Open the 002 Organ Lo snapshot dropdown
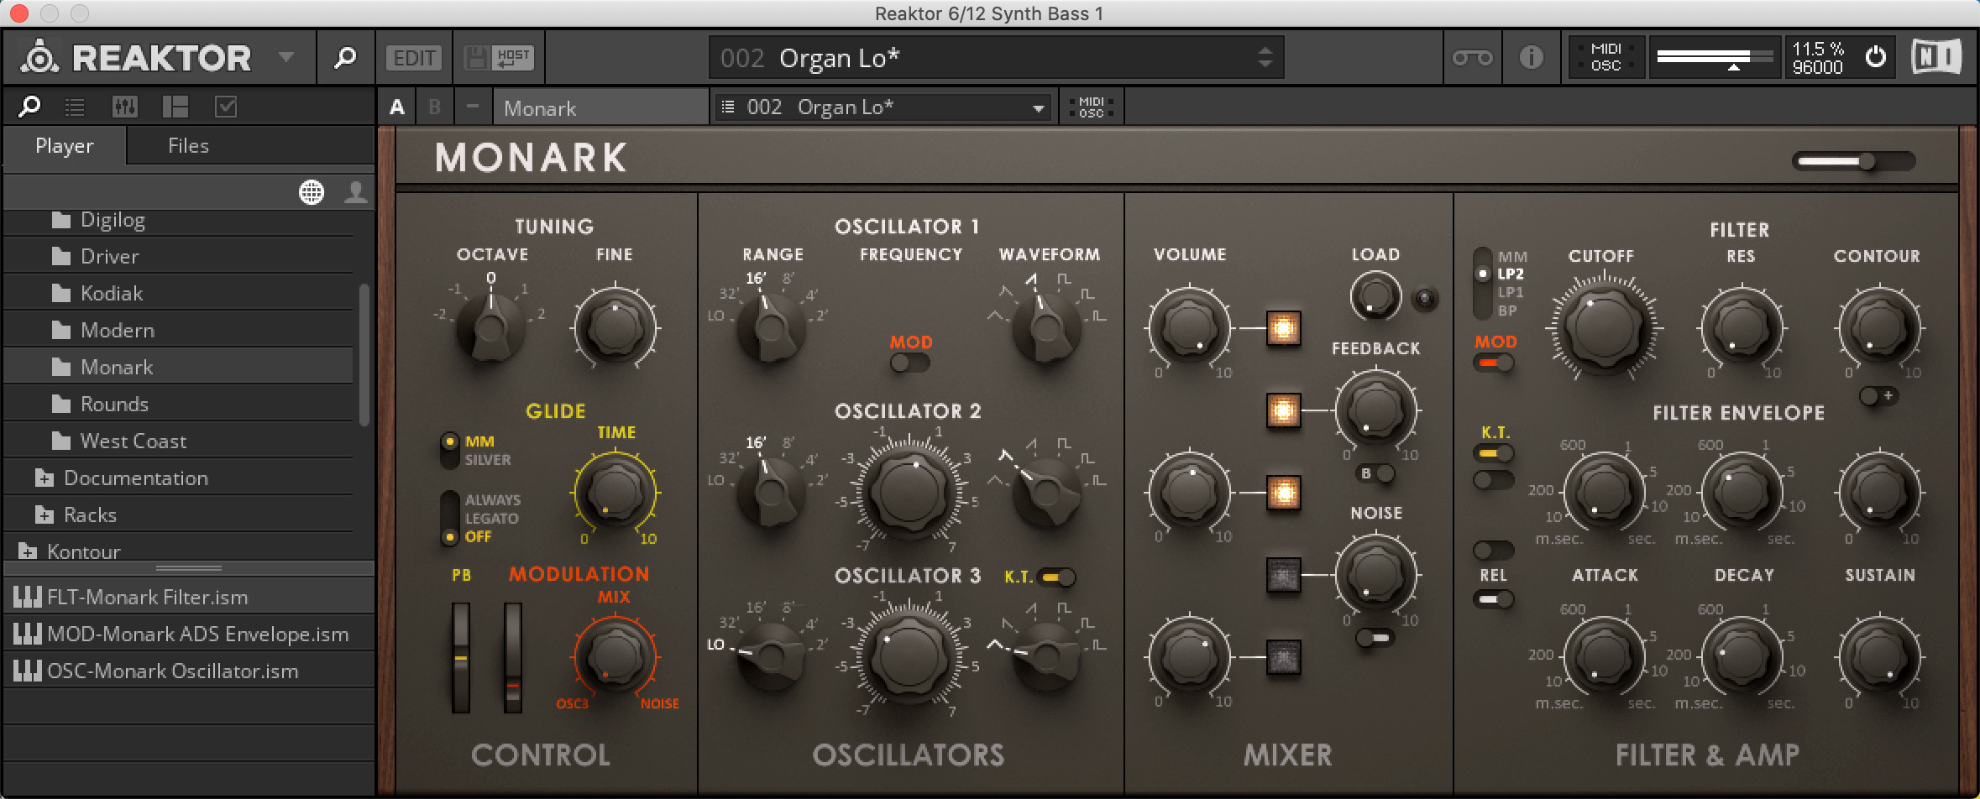The width and height of the screenshot is (1980, 799). tap(883, 107)
